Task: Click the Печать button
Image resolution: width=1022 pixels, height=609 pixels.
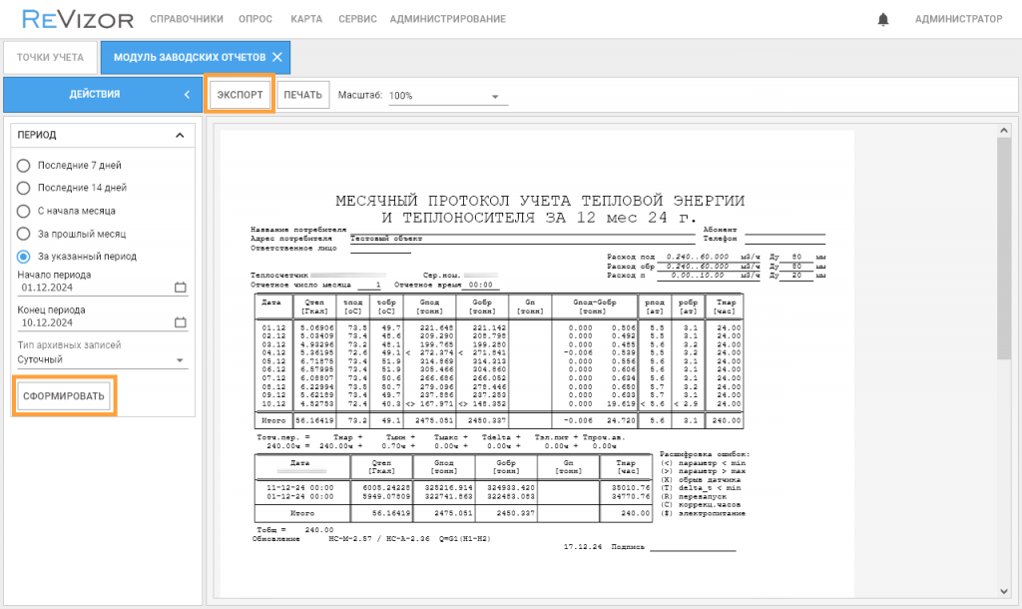Action: tap(303, 95)
